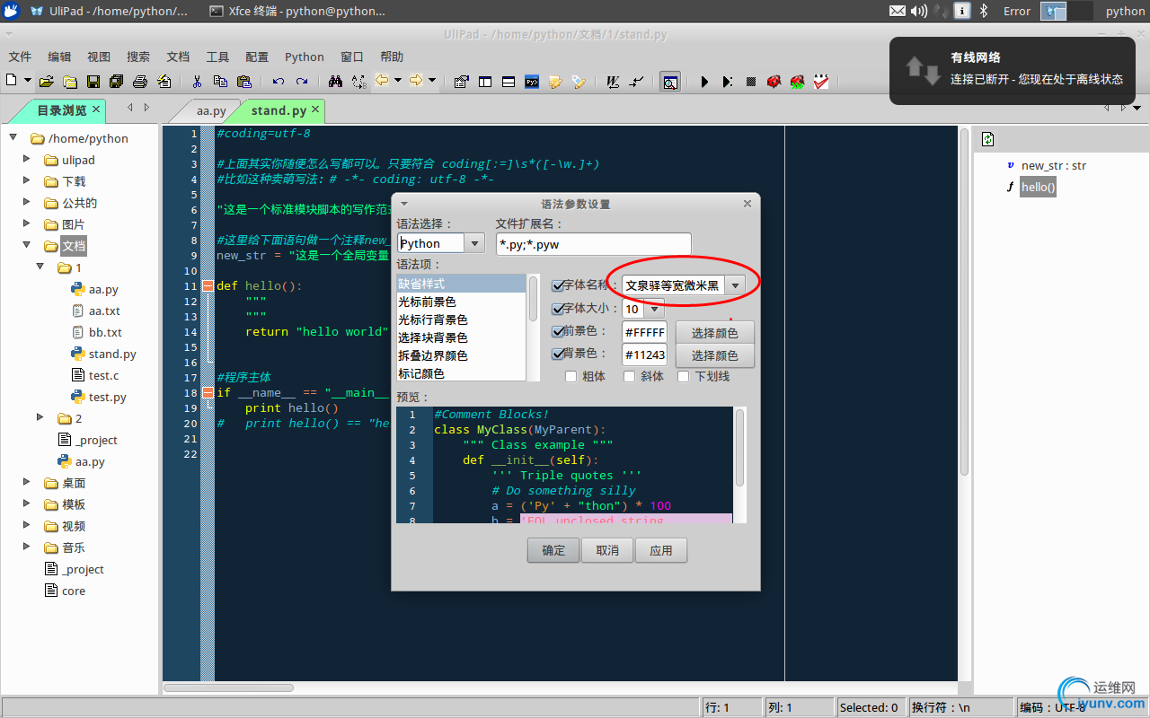Open the Python menu
The width and height of the screenshot is (1150, 718).
click(305, 57)
